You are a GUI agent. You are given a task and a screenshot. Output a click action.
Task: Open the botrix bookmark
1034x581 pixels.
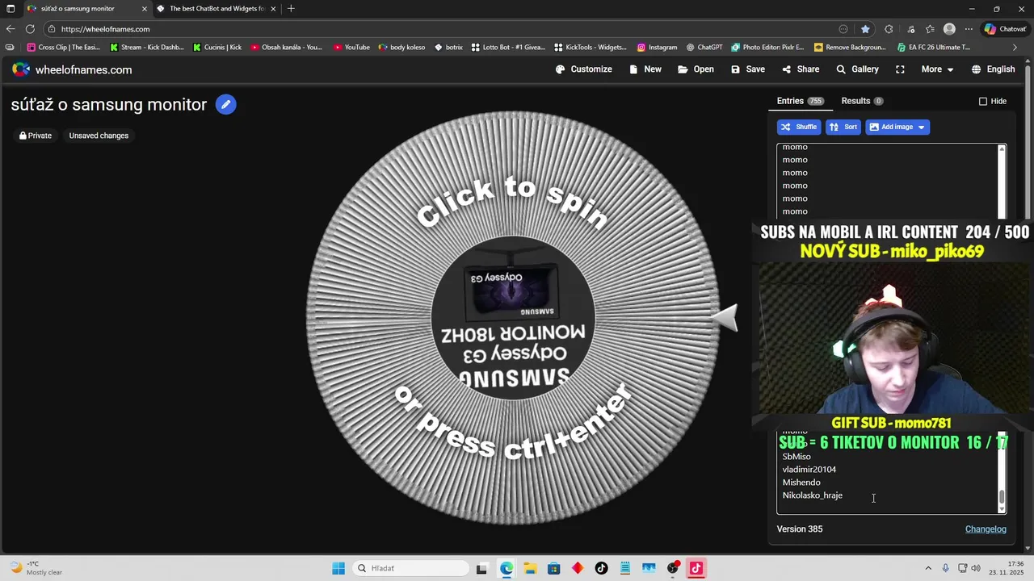click(x=448, y=48)
